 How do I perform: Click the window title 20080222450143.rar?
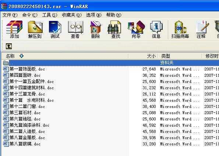35,7
